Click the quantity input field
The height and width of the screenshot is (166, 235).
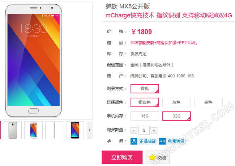[144, 130]
